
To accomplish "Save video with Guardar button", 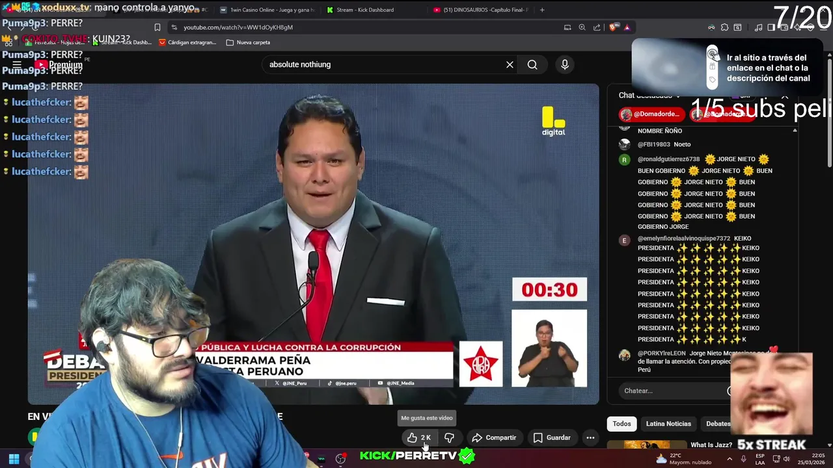I will click(x=552, y=437).
